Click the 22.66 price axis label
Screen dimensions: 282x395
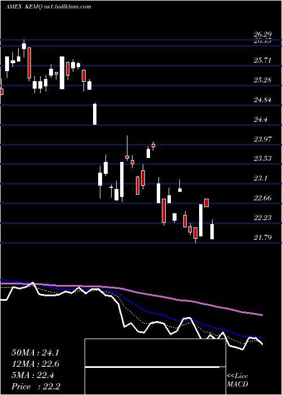[x=263, y=198]
